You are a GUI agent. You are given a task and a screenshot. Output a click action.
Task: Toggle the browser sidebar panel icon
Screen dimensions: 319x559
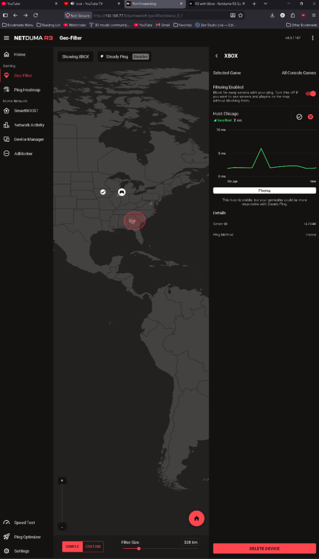tap(5, 15)
